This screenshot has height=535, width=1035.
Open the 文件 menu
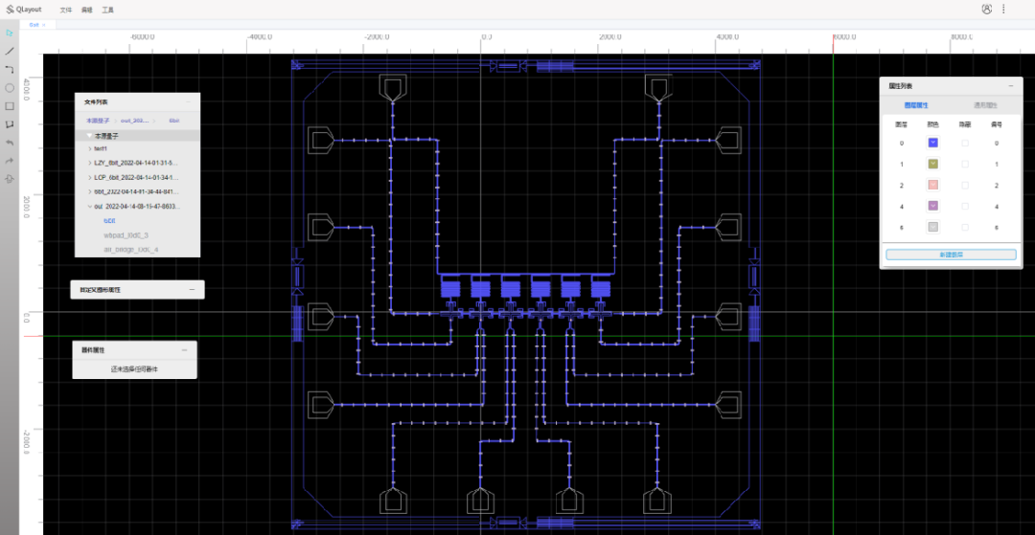click(66, 10)
